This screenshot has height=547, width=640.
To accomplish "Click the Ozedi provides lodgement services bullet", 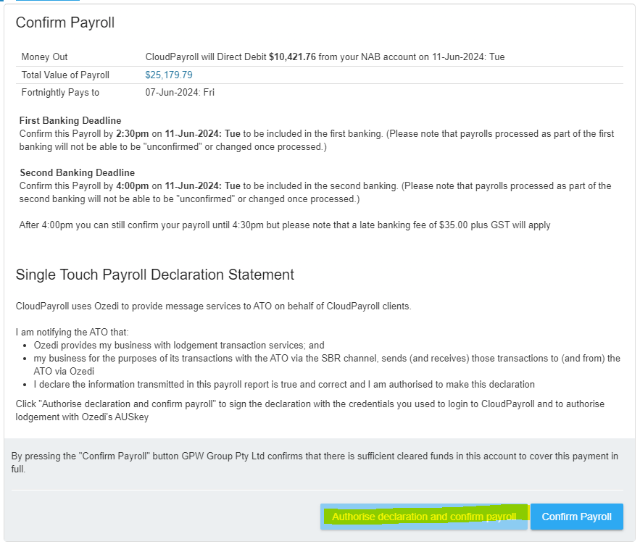I will tap(179, 346).
